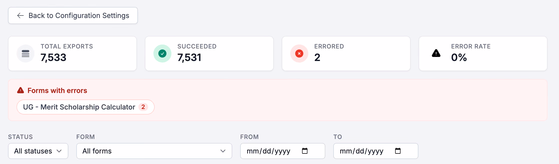This screenshot has height=164, width=559.
Task: Select the Succeeded 7,531 card
Action: click(209, 53)
